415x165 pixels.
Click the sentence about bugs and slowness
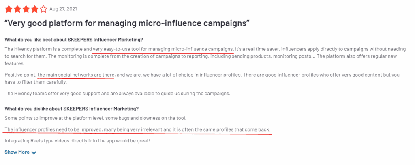pyautogui.click(x=95, y=118)
